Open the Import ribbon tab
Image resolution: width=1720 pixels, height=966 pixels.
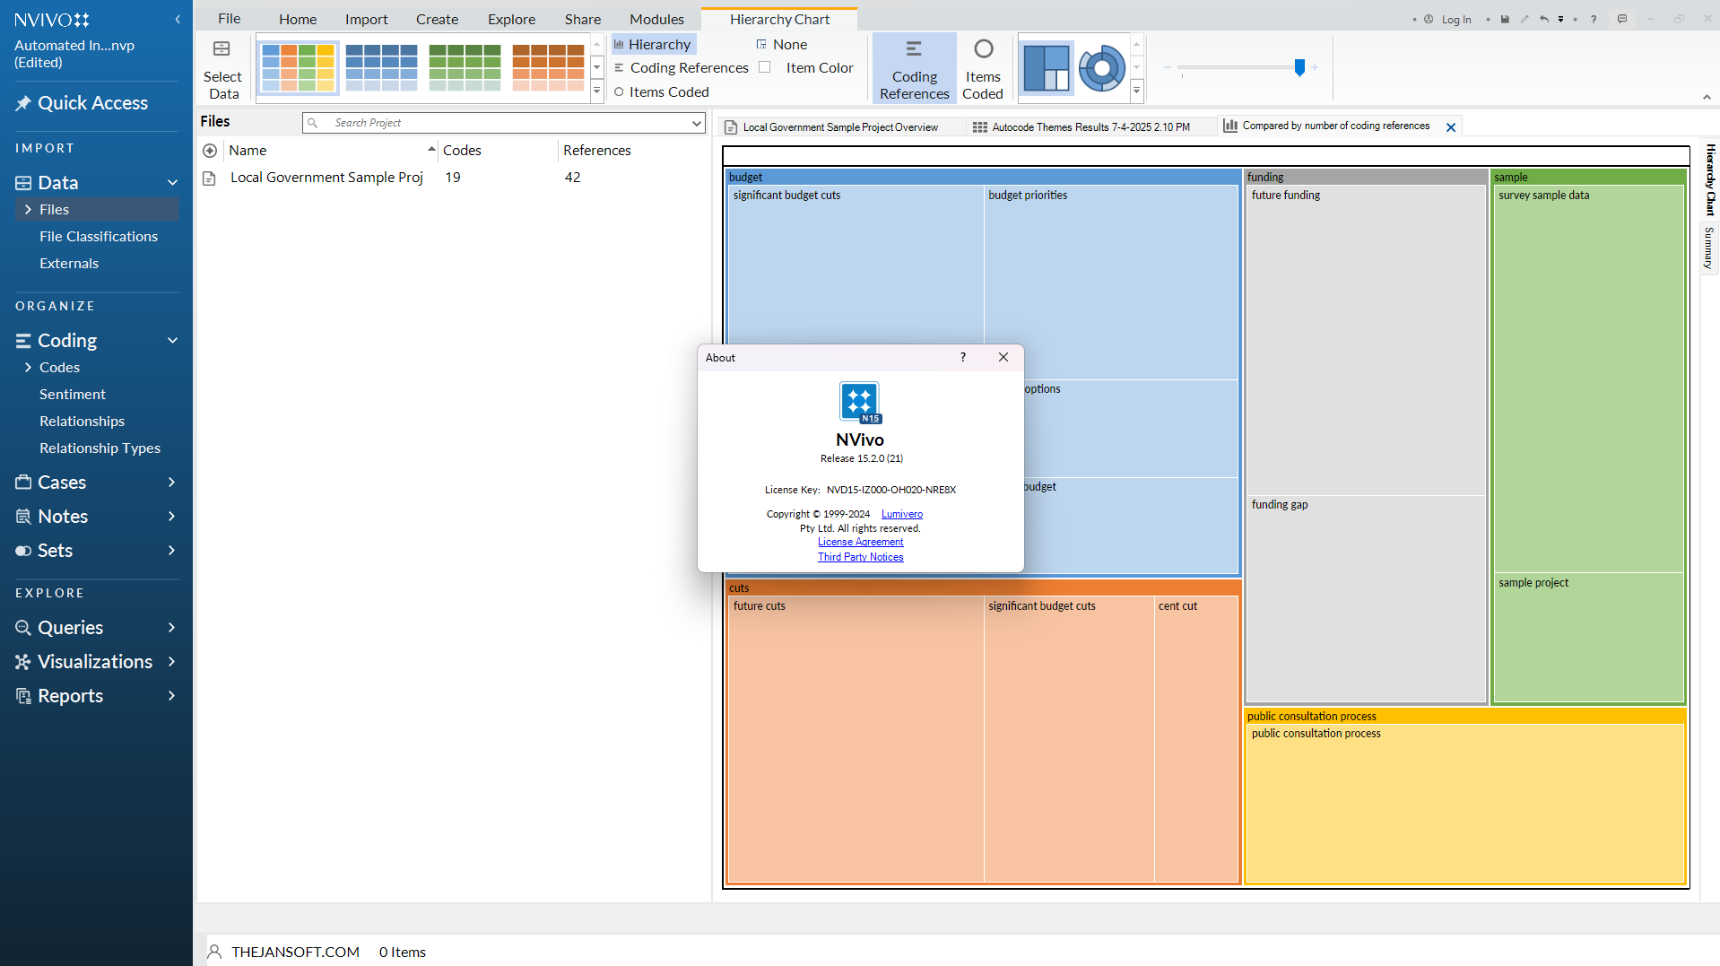(x=366, y=19)
